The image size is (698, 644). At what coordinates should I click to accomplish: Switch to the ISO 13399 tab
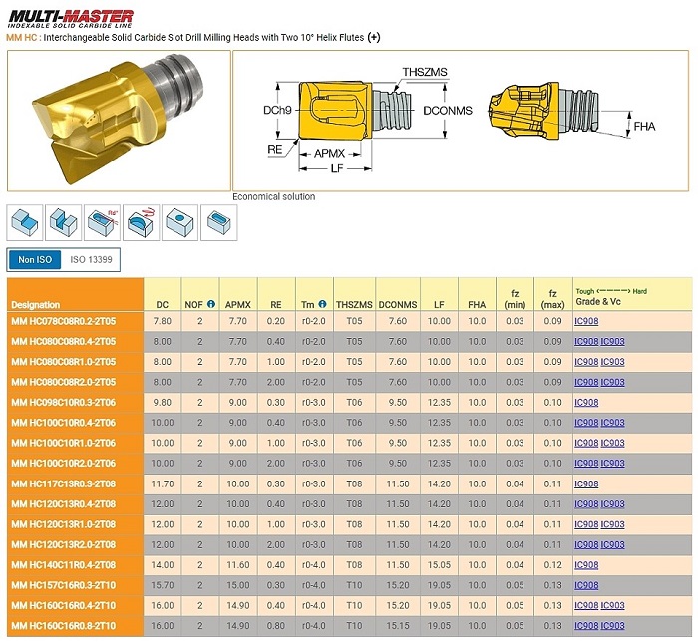(x=91, y=259)
